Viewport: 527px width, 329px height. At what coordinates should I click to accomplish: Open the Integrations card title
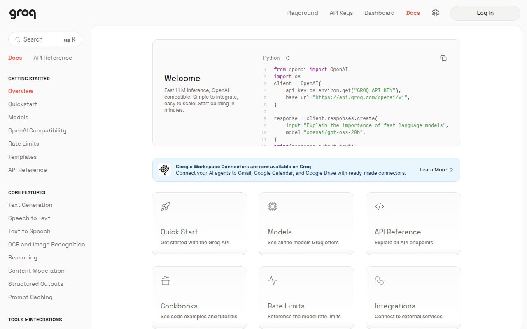395,306
